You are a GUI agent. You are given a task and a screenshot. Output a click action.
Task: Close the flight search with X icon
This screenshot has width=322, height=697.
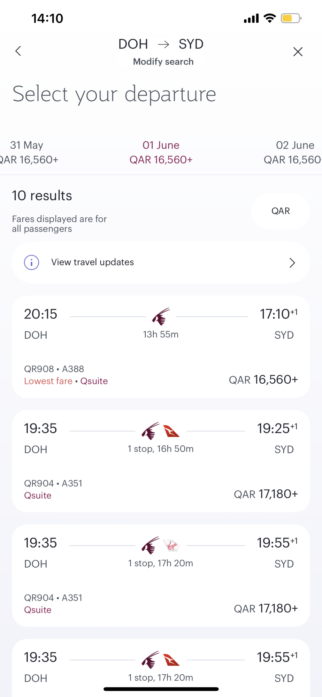[x=298, y=52]
